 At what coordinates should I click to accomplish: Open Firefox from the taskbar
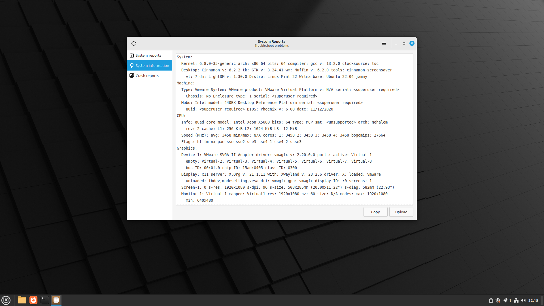click(33, 300)
